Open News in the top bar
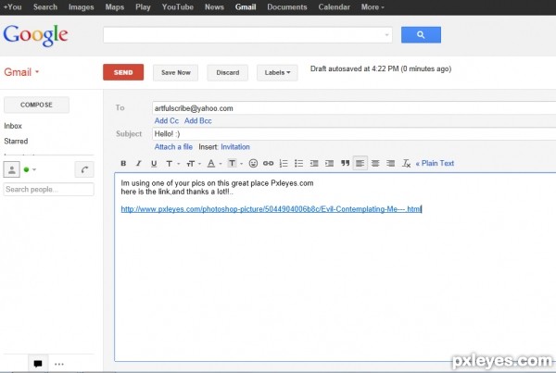556x373 pixels. 214,7
